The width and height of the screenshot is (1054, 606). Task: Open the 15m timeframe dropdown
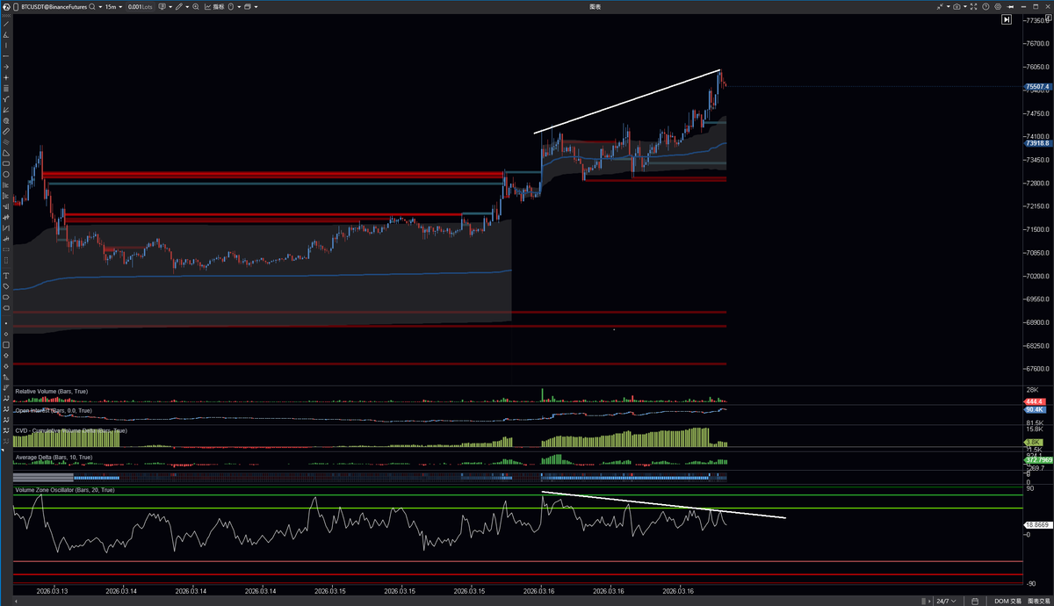113,6
